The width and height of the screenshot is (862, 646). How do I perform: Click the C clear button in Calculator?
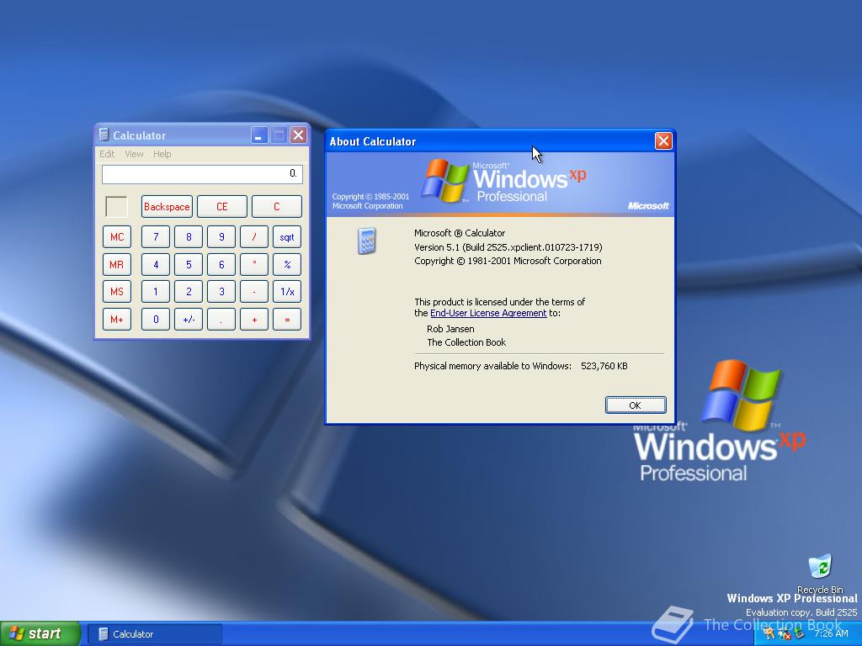[276, 207]
